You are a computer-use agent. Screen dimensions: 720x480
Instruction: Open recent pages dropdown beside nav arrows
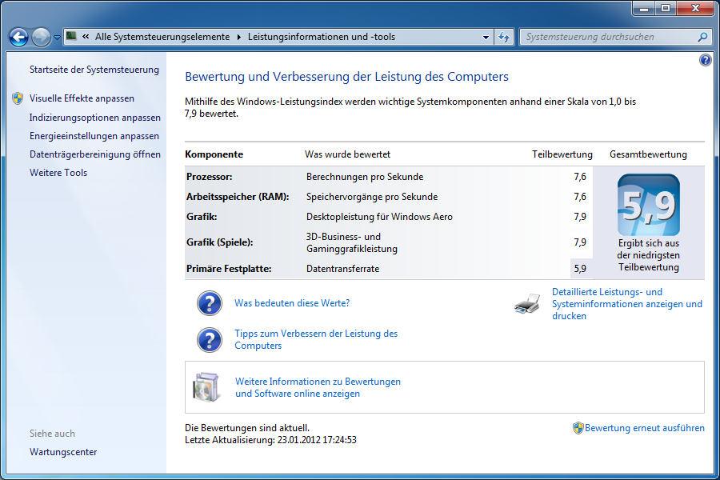pos(57,38)
